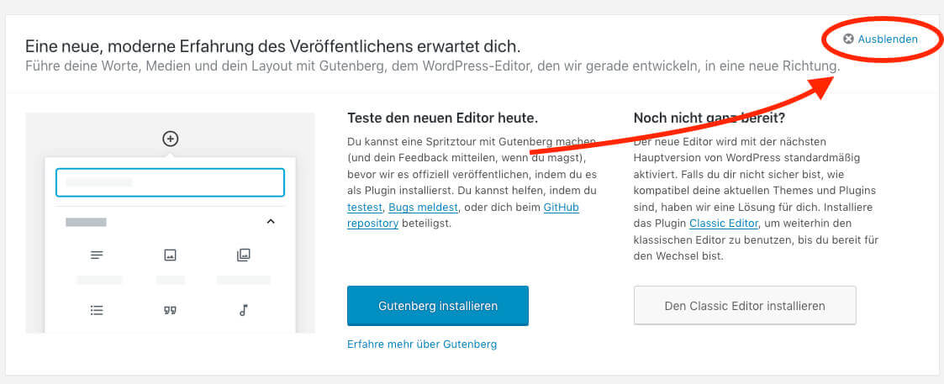Collapse the block section with chevron
Screen dimensions: 944x384
pos(271,222)
